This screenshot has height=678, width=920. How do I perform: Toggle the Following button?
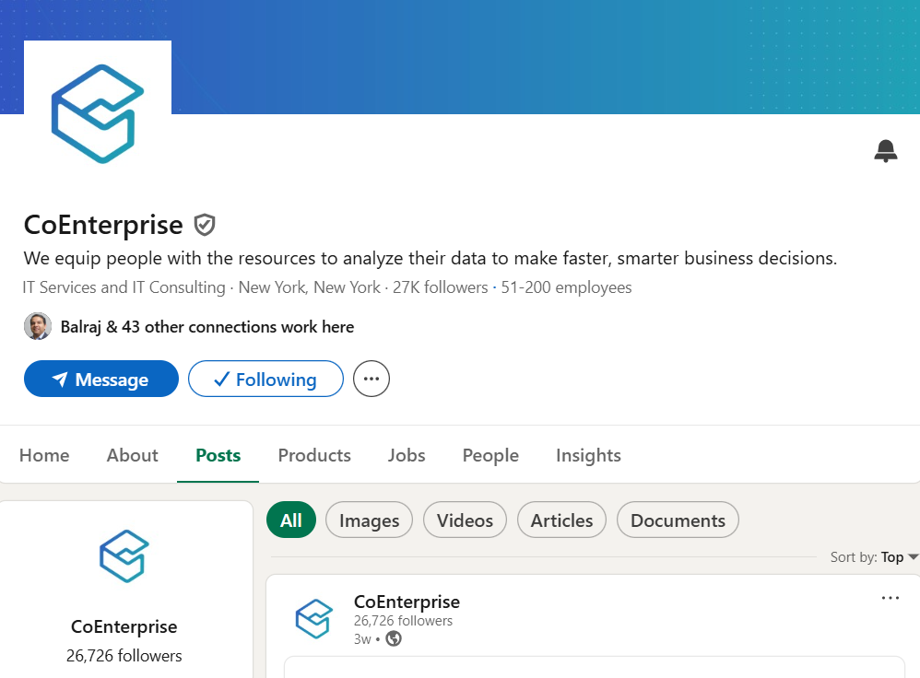(265, 379)
